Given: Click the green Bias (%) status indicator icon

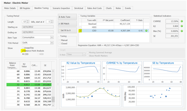Looking at the screenshot, I should pyautogui.click(x=182, y=31).
